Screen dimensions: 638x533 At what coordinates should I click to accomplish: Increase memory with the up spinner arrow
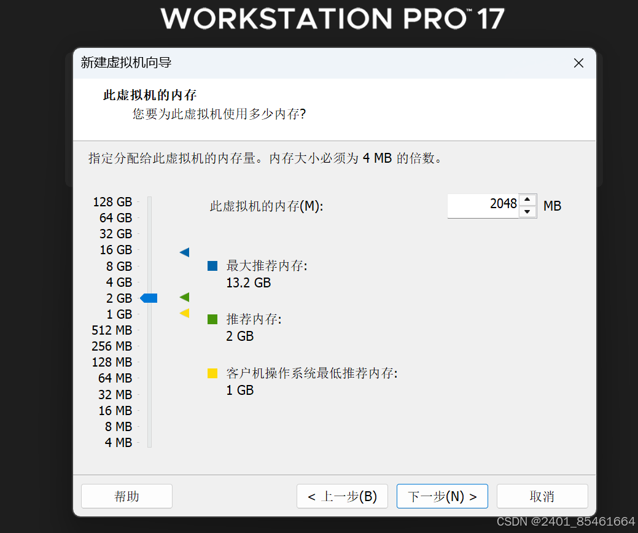pos(527,200)
